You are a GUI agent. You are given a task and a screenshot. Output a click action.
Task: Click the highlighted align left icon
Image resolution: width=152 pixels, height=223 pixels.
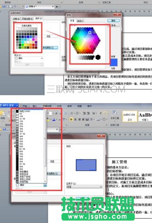pos(71,119)
